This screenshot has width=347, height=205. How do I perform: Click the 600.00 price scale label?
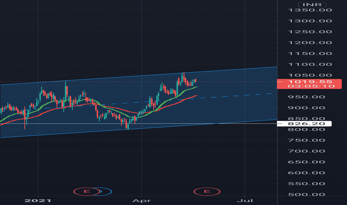coord(306,173)
